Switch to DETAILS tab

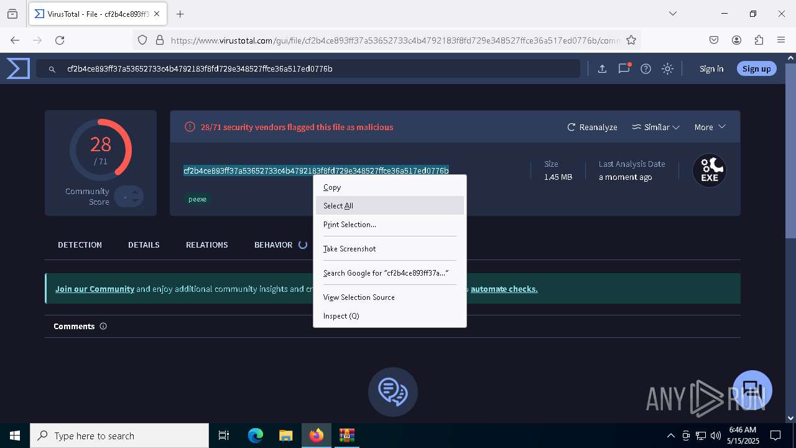point(144,245)
